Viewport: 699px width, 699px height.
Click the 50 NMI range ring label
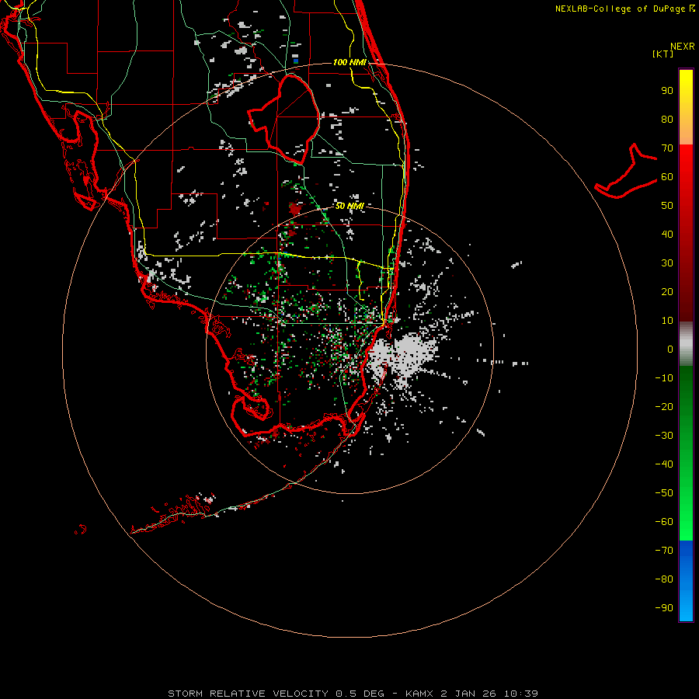pyautogui.click(x=349, y=206)
